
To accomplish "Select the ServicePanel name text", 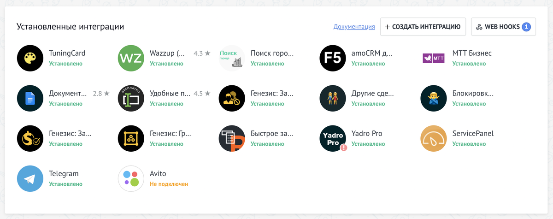I will click(473, 133).
